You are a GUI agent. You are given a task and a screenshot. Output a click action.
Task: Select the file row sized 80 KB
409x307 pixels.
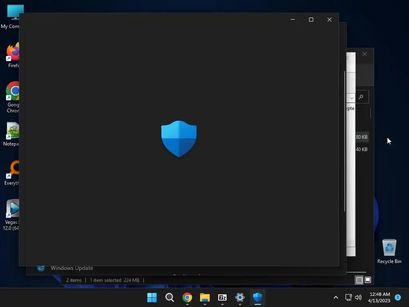click(x=361, y=137)
